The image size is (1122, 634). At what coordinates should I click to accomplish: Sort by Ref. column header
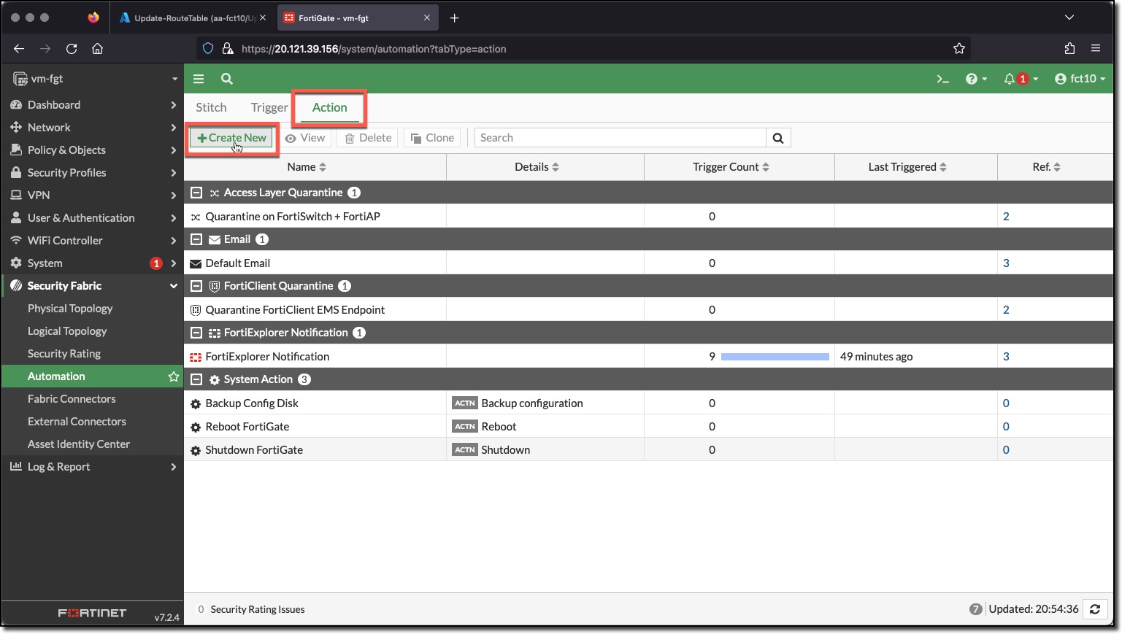click(x=1046, y=167)
